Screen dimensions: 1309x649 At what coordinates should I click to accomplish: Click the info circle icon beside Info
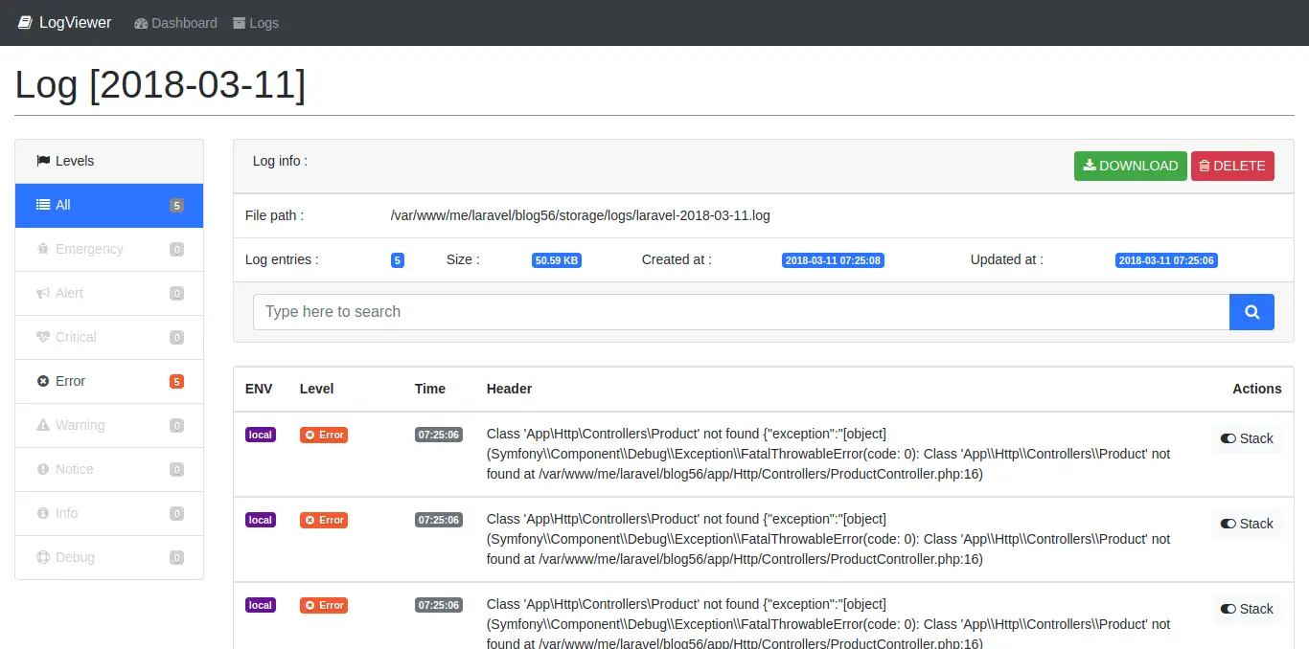43,513
